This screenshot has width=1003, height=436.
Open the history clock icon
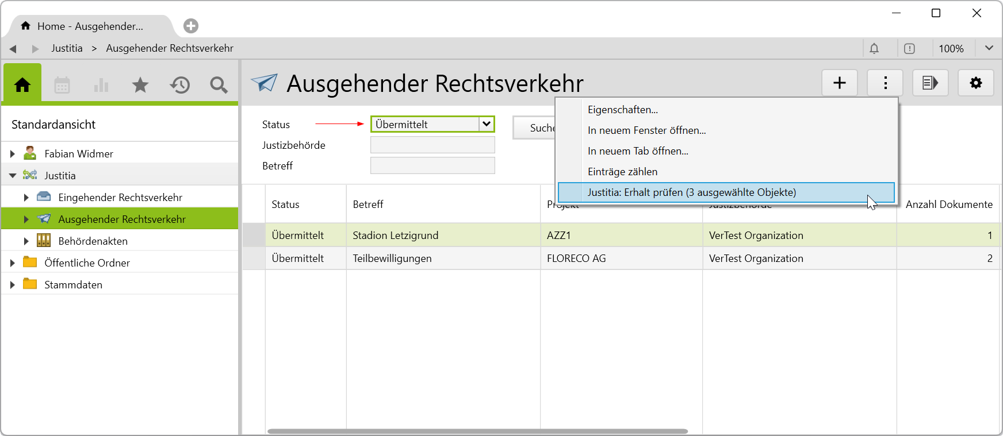pos(180,85)
